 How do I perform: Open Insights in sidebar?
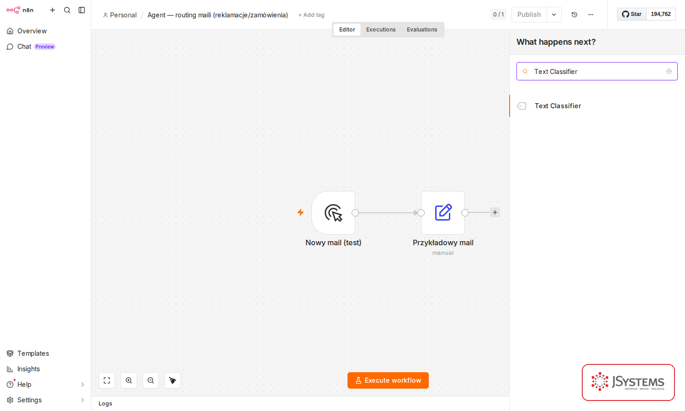45,369
